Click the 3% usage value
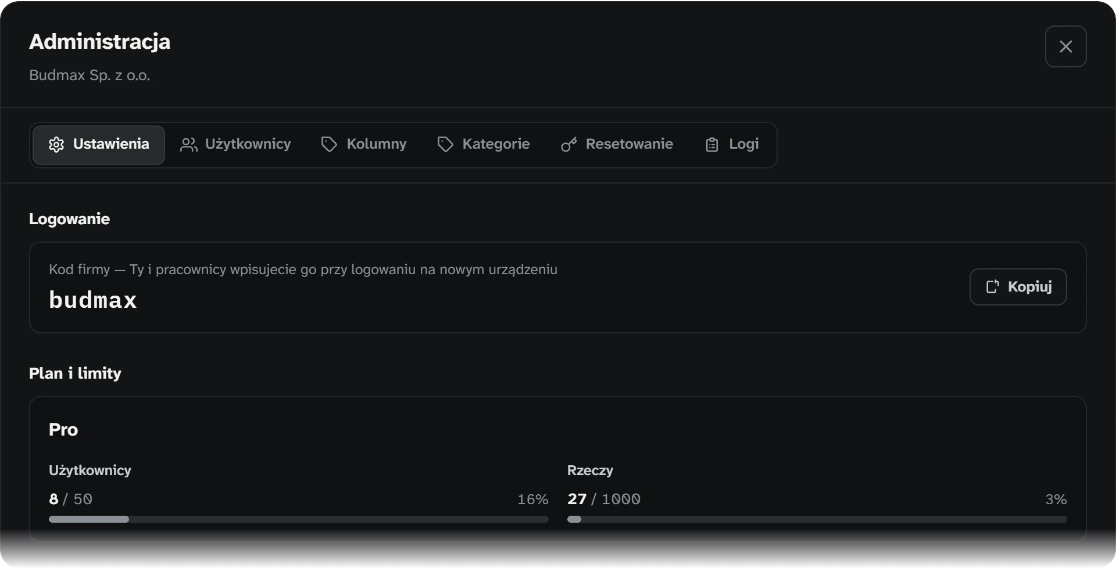Screen dimensions: 1116x568 click(x=1056, y=499)
